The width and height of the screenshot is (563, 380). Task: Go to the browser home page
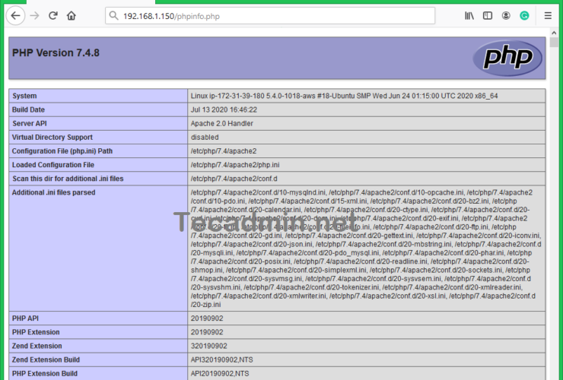coord(72,15)
